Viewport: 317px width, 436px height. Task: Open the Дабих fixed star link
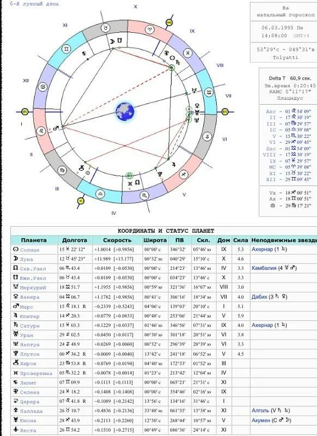259,296
